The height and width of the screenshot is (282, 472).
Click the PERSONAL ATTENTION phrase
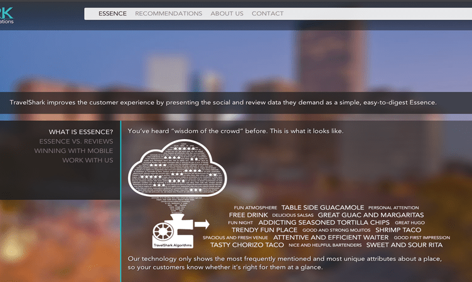(x=394, y=208)
